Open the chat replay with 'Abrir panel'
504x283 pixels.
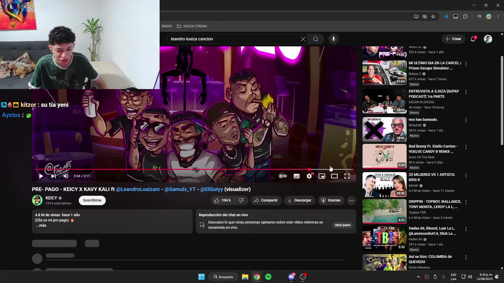tap(343, 225)
